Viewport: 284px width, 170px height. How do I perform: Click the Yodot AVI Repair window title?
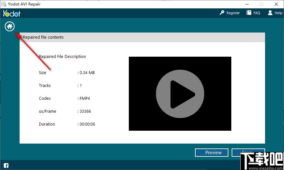pos(24,4)
